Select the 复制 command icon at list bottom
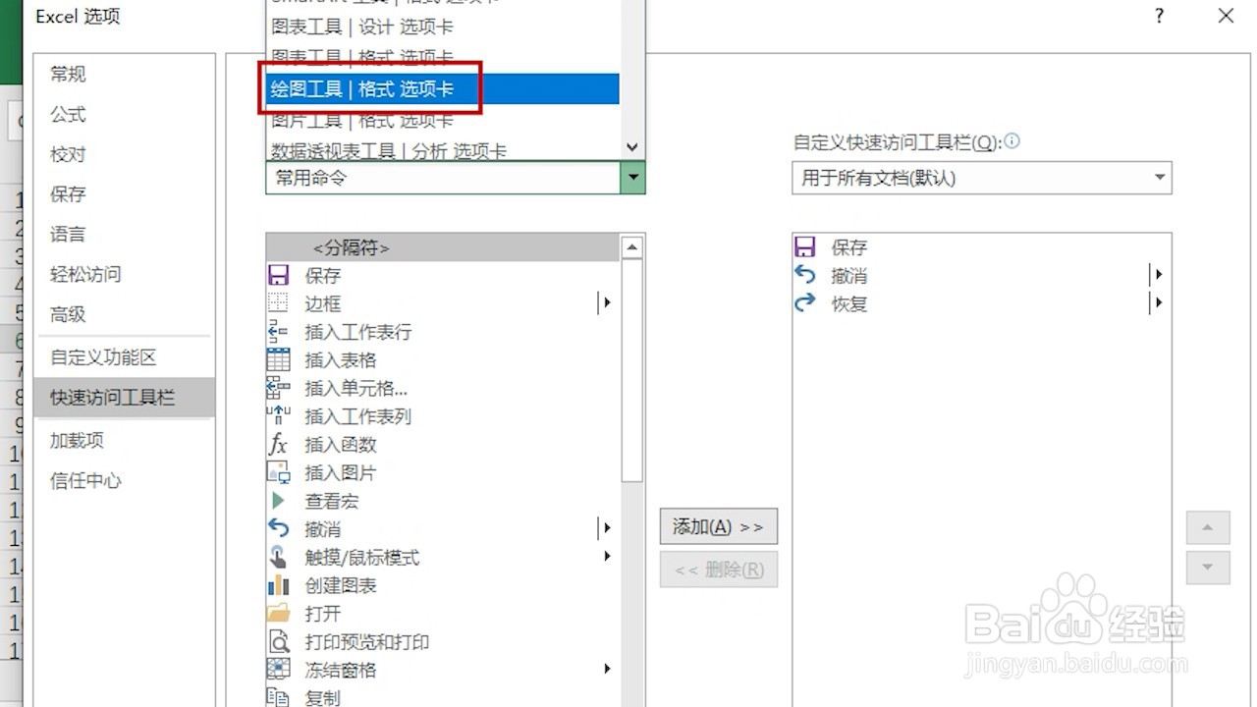Screen dimensions: 1257x707 [x=278, y=697]
